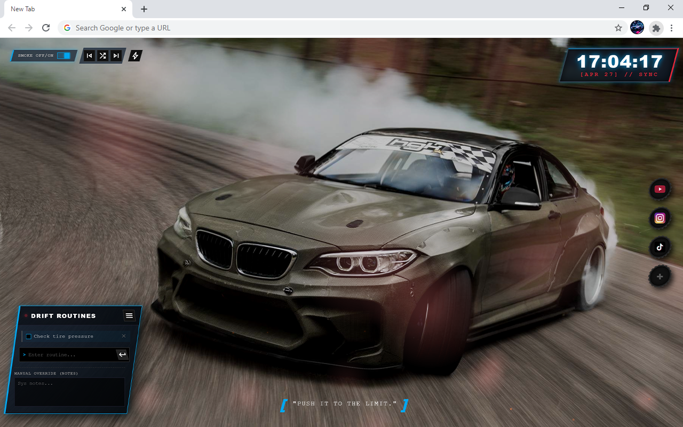Click the digital clock widget
Screen dimensions: 683x427
click(x=619, y=65)
